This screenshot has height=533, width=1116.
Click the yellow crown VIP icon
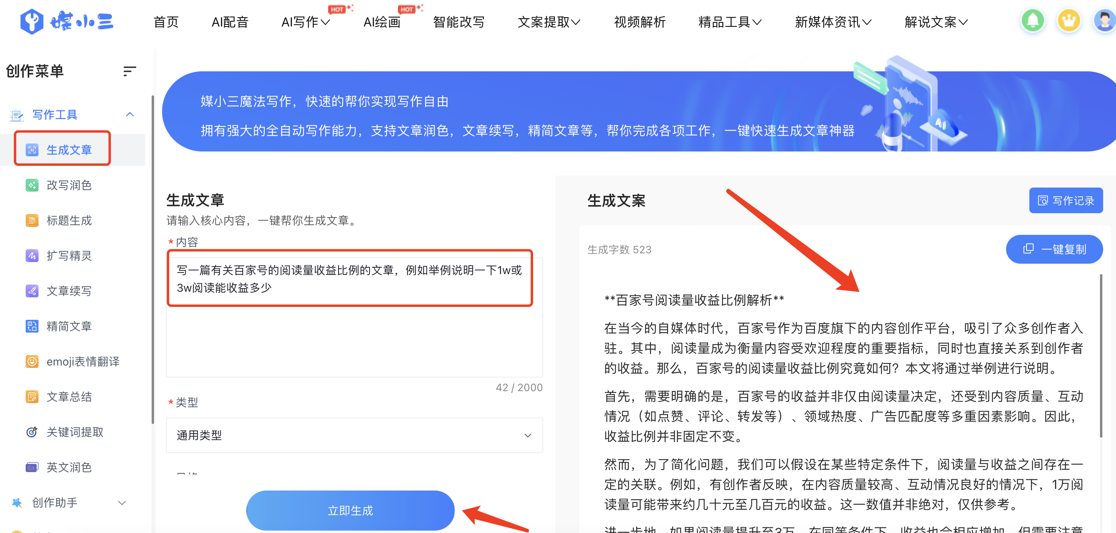click(x=1069, y=20)
